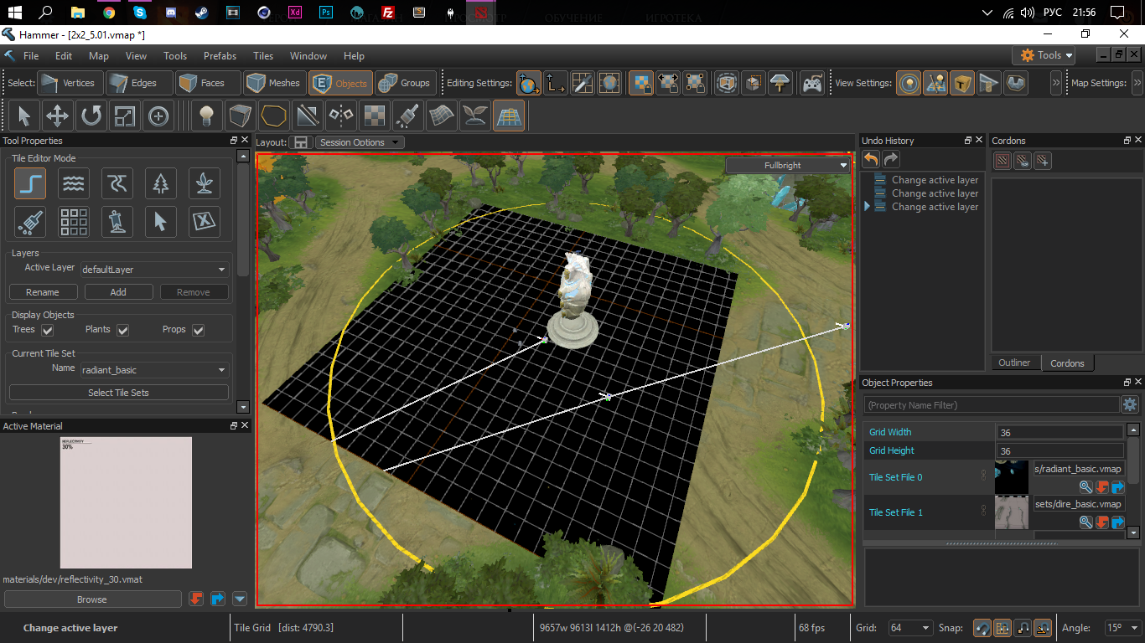Activate the Rotate tool

tap(91, 116)
